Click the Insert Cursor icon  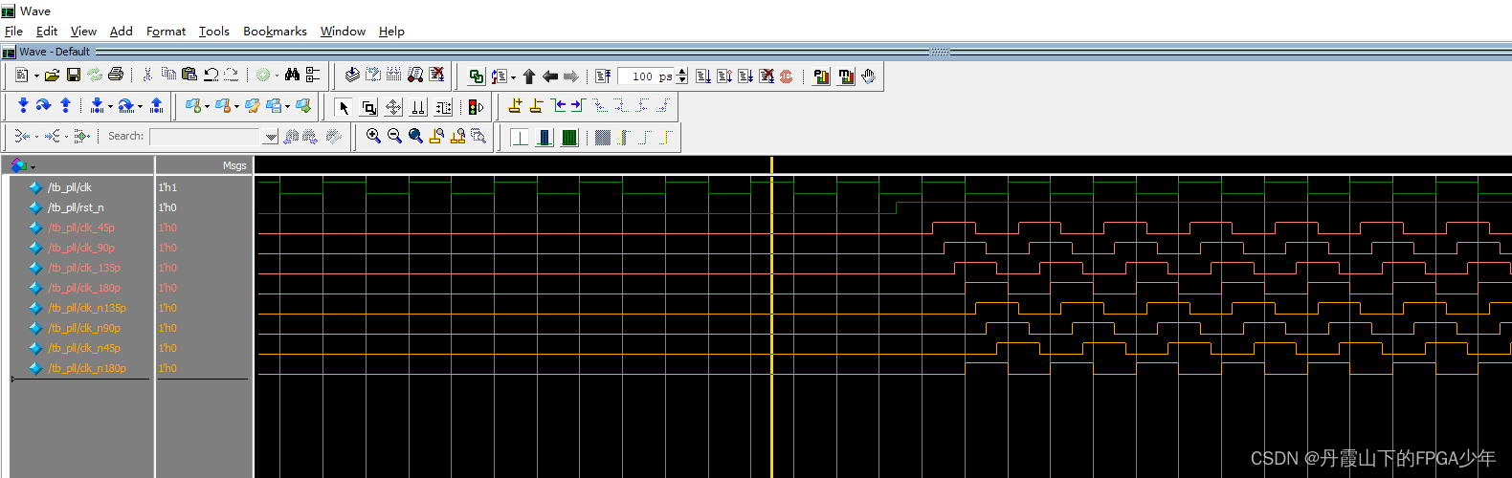(x=515, y=106)
